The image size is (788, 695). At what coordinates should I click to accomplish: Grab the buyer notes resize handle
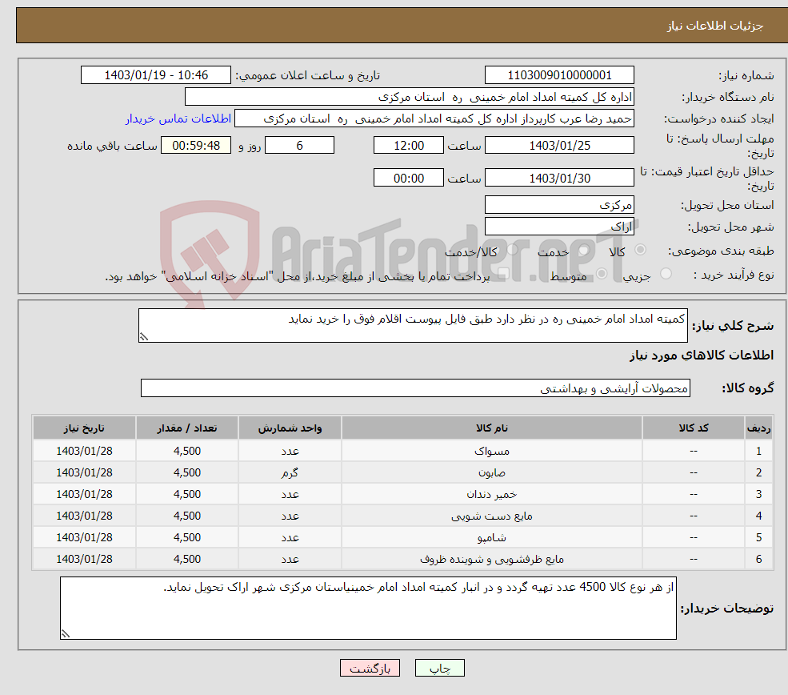[66, 634]
